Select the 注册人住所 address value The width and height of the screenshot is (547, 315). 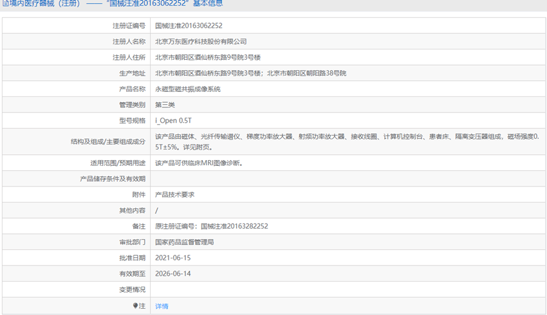point(208,57)
